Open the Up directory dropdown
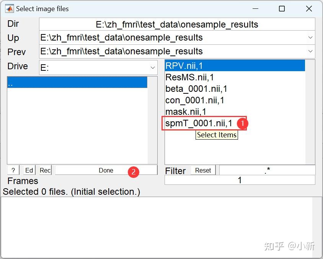This screenshot has height=259, width=323. (x=310, y=37)
